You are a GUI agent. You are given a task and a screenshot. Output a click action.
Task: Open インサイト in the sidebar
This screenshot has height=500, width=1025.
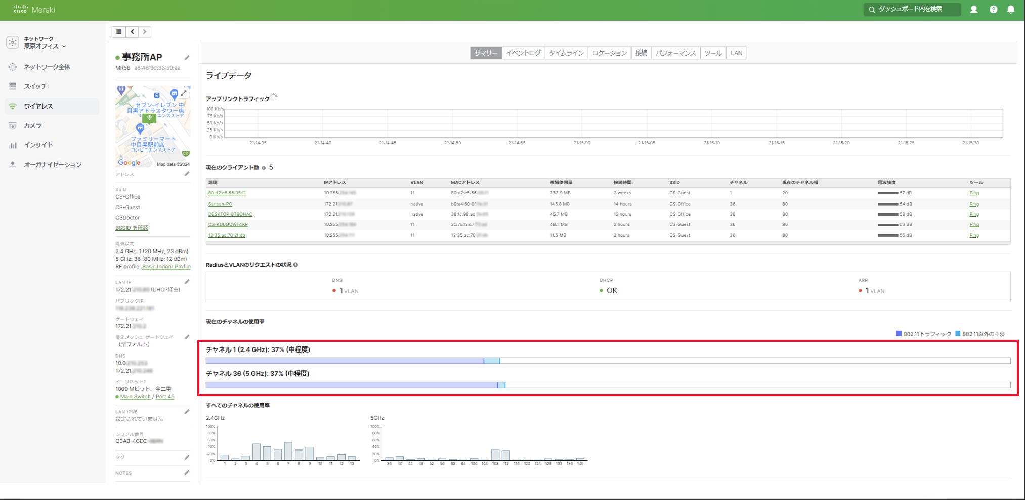pyautogui.click(x=38, y=145)
